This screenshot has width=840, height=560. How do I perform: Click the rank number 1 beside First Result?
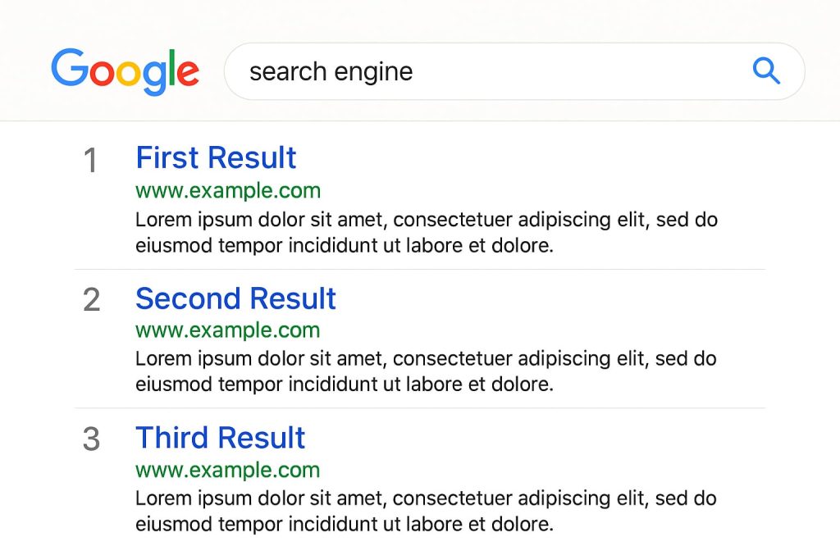pos(91,161)
